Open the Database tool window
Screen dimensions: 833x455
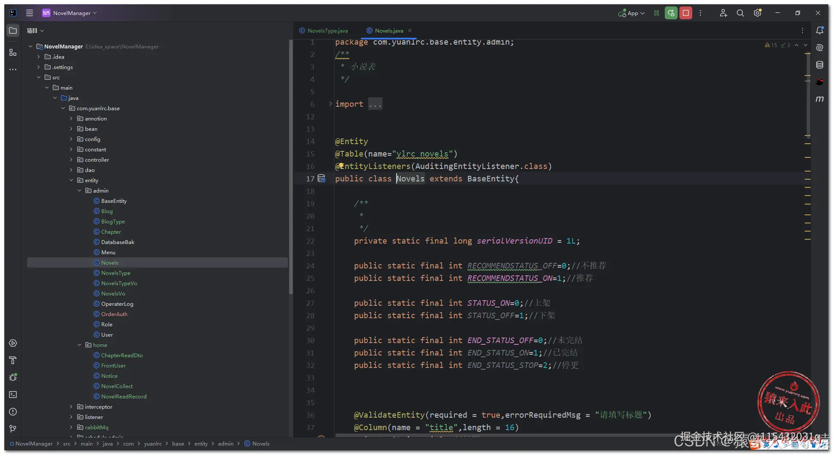(820, 65)
